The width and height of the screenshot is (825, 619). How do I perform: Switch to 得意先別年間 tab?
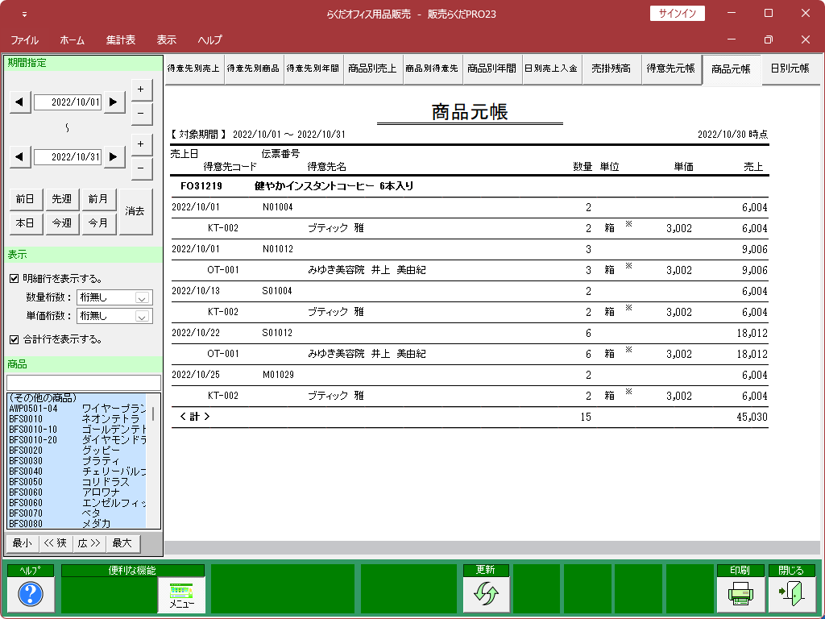click(313, 69)
